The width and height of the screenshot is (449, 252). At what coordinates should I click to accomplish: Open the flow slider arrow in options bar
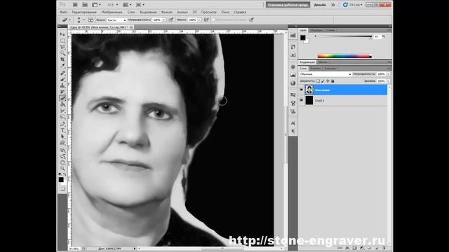199,20
